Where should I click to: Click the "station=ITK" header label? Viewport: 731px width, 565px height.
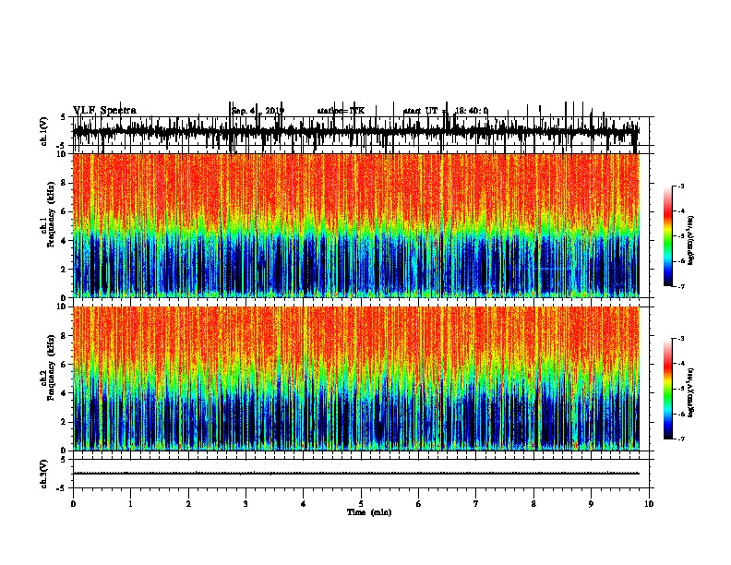coord(341,111)
